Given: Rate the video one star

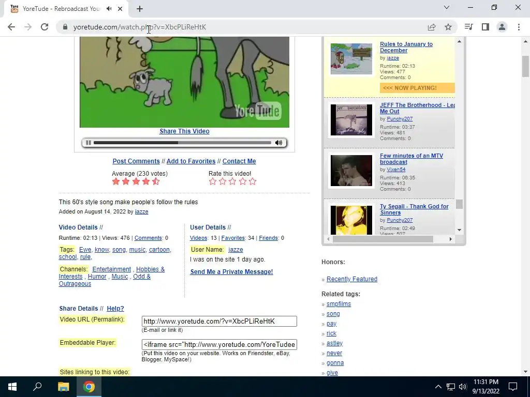Looking at the screenshot, I should click(x=213, y=181).
